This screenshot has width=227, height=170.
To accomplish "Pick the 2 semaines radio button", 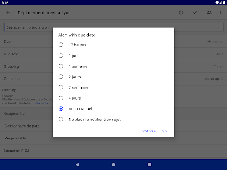I will click(113, 87).
